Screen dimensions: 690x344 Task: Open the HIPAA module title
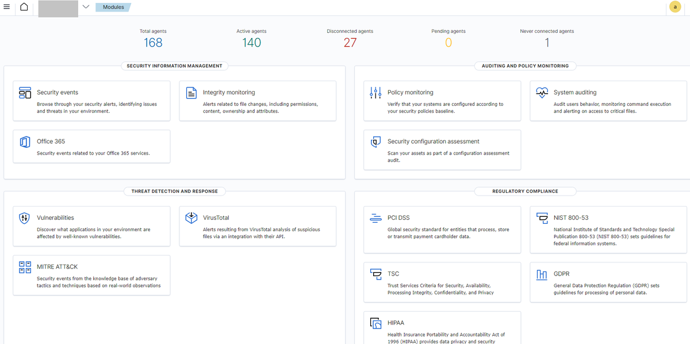pos(396,323)
